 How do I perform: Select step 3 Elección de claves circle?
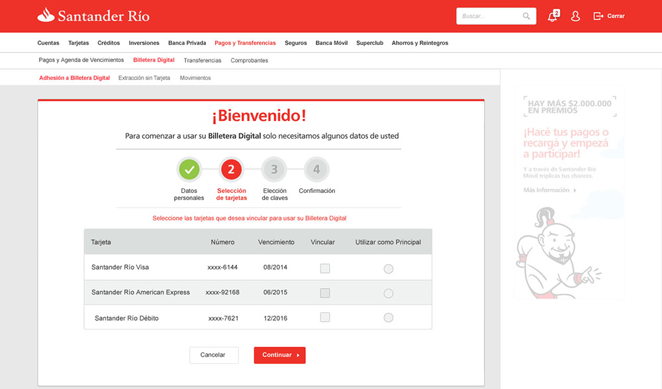pos(274,170)
